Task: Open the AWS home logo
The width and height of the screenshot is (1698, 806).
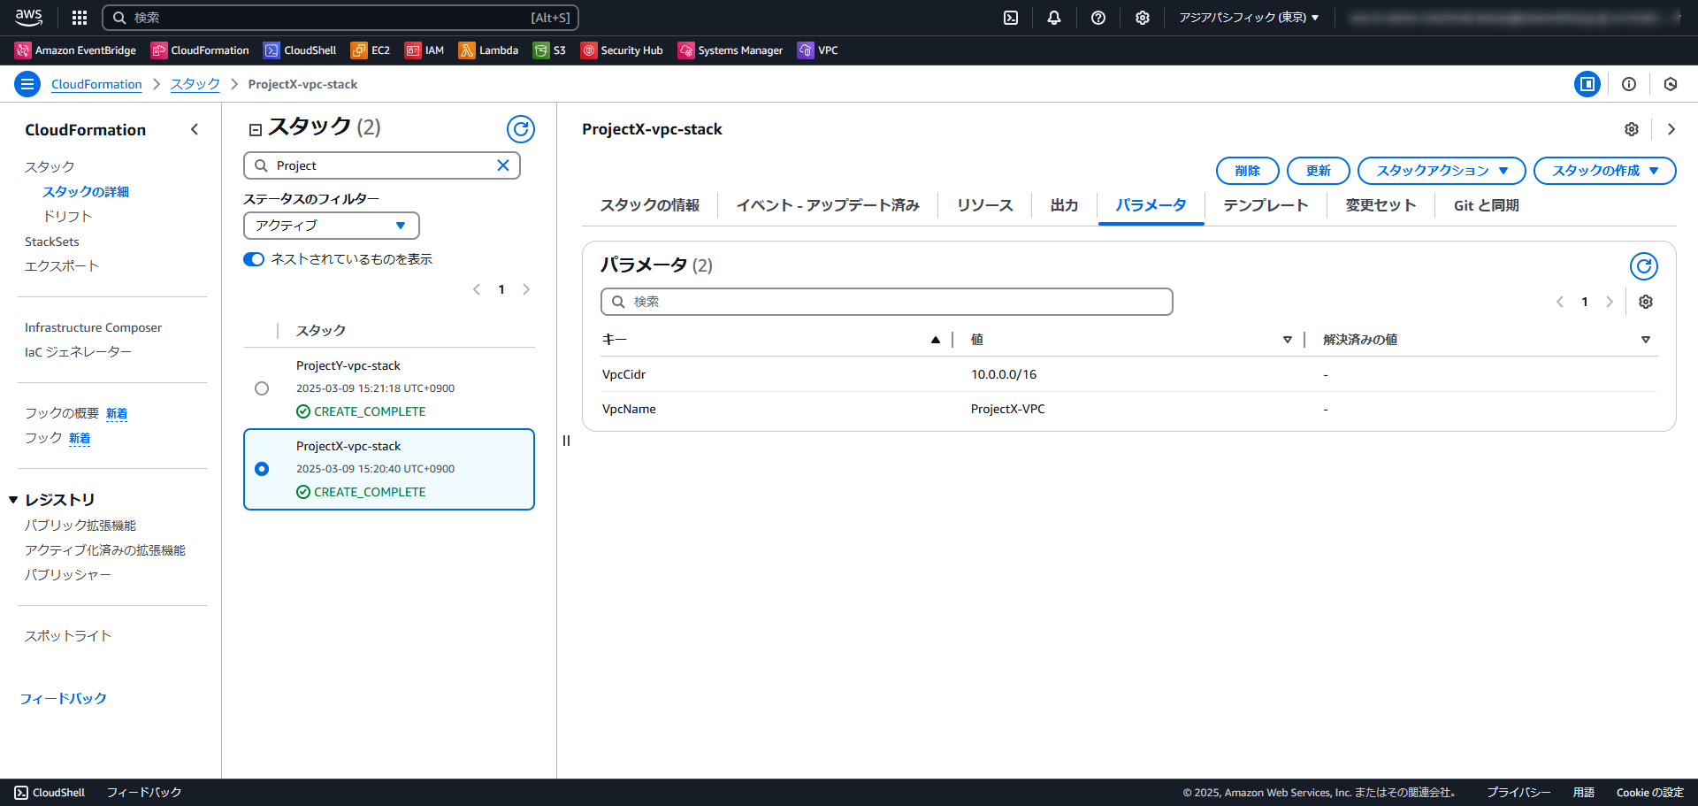Action: [28, 17]
